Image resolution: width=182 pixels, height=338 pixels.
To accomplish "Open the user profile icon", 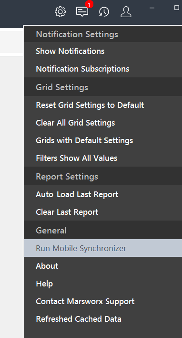I will point(126,11).
